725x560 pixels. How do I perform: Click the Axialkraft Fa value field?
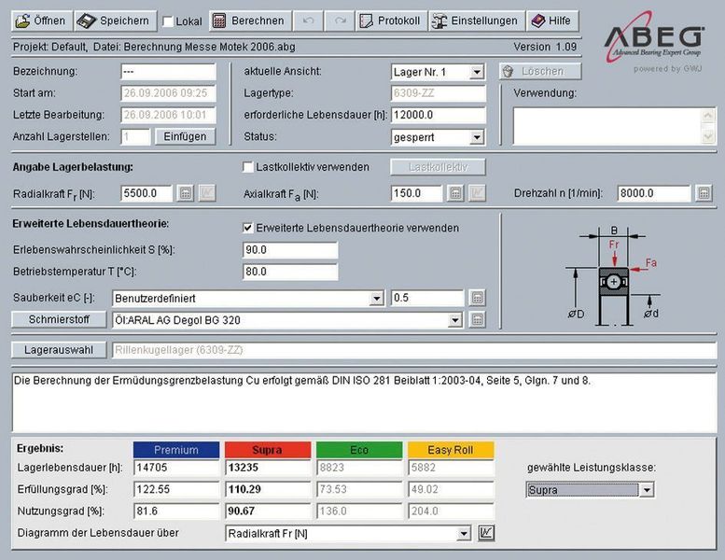[x=416, y=193]
